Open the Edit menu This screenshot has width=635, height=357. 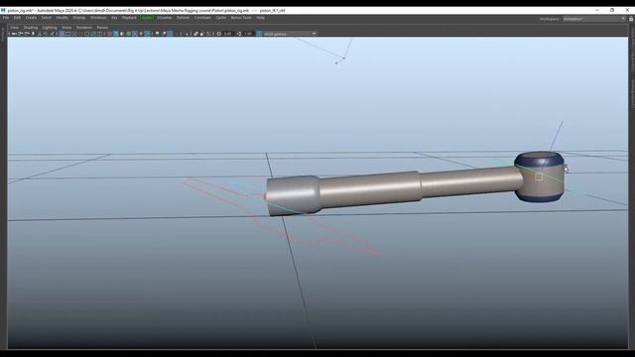(17, 18)
